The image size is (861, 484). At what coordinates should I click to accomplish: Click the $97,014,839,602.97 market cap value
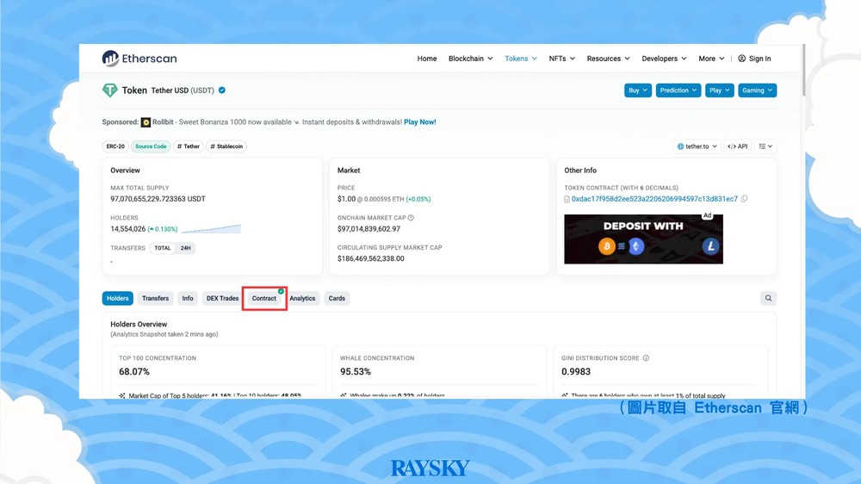pyautogui.click(x=369, y=228)
